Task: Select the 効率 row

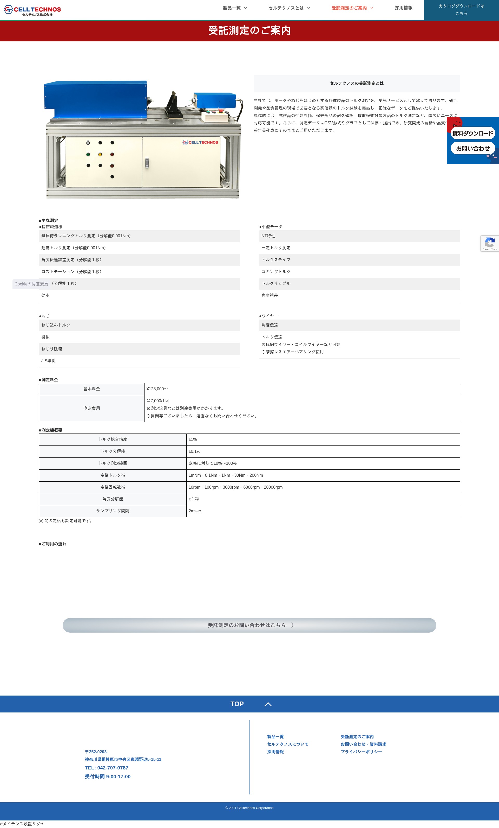Action: click(139, 296)
